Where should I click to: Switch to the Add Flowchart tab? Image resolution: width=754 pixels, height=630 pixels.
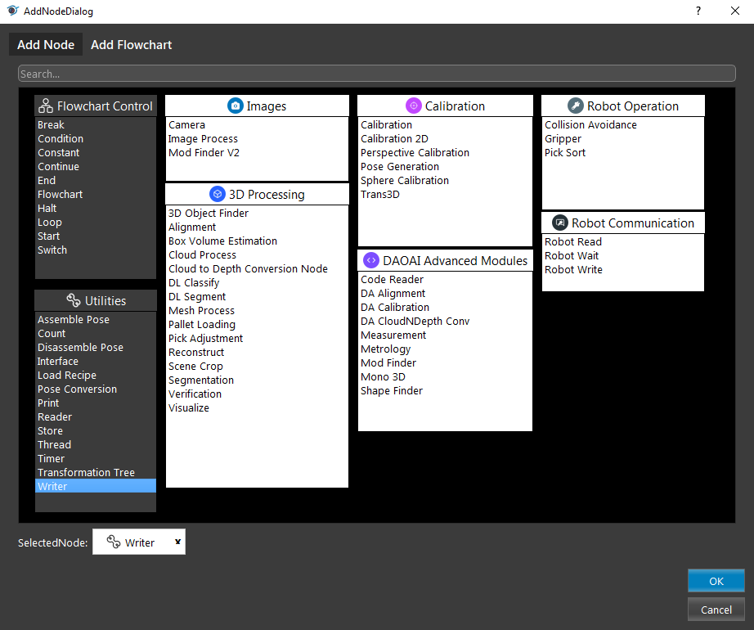click(x=132, y=45)
